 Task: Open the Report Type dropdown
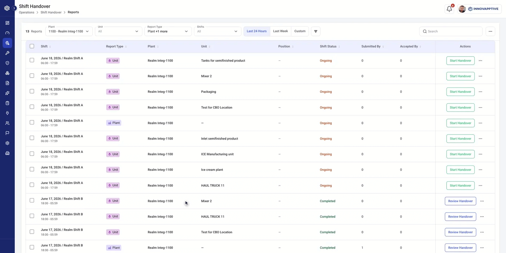point(168,31)
